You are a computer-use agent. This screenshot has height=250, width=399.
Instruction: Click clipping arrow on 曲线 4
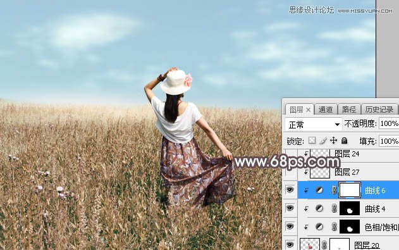pyautogui.click(x=306, y=208)
